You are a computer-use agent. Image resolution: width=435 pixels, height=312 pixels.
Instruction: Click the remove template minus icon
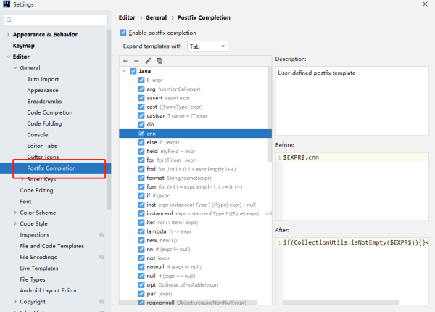[x=136, y=60]
